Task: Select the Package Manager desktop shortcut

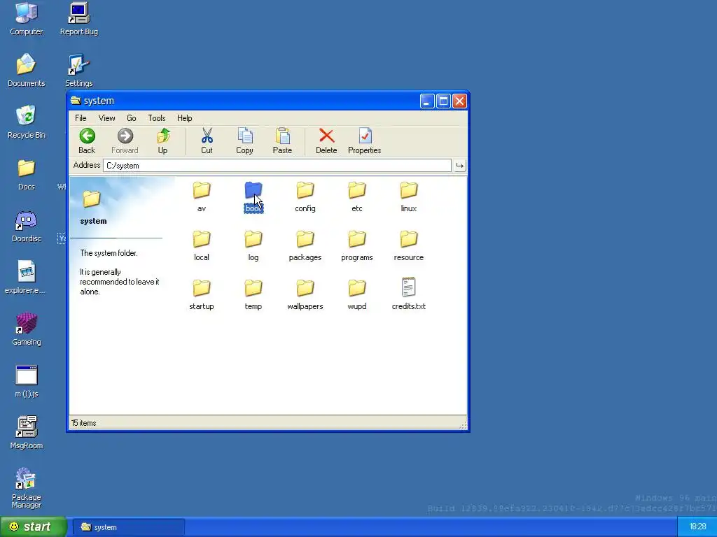Action: coord(27,487)
